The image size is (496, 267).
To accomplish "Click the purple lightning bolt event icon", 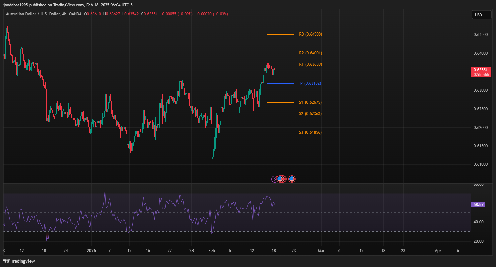I will 275,179.
